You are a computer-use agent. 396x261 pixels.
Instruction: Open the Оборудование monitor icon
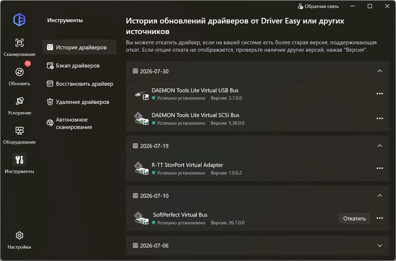(20, 130)
